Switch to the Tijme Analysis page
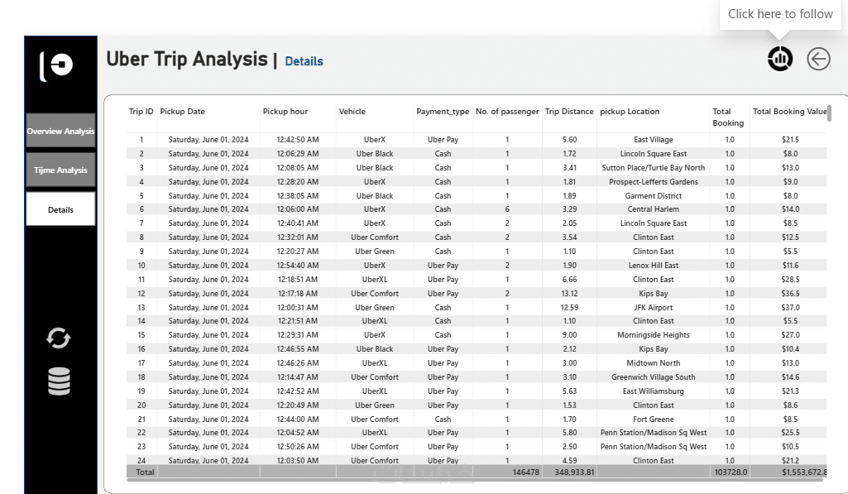Screen dimensions: 848x494 (60, 170)
